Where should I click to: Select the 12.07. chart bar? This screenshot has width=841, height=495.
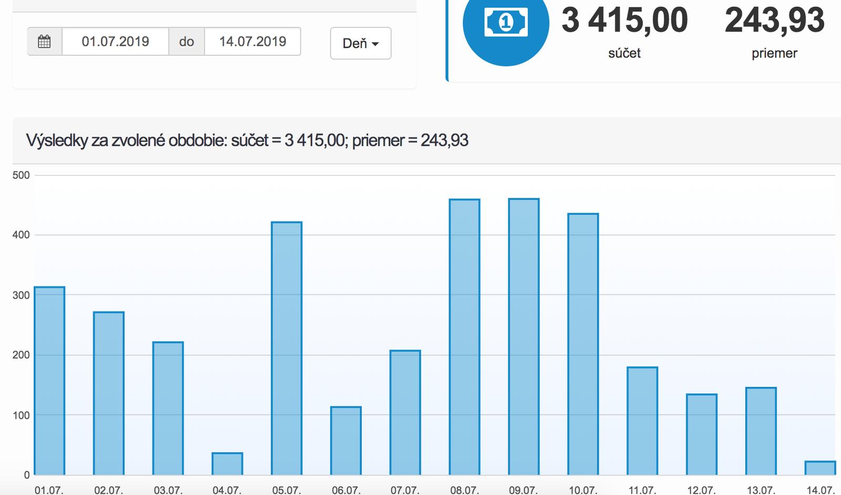coord(702,434)
